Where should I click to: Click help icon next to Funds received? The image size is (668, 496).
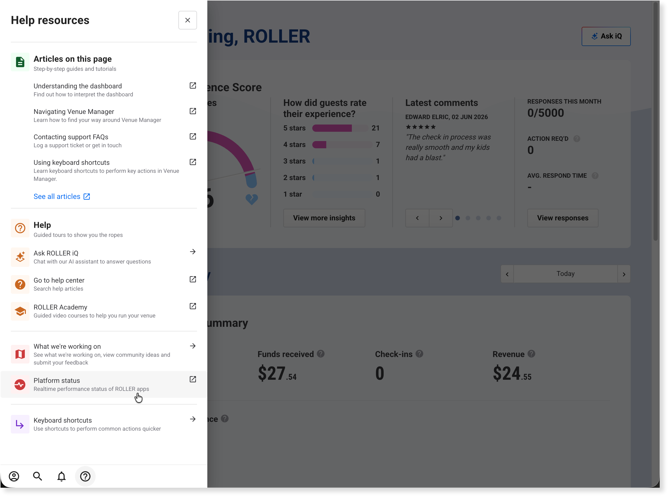321,354
